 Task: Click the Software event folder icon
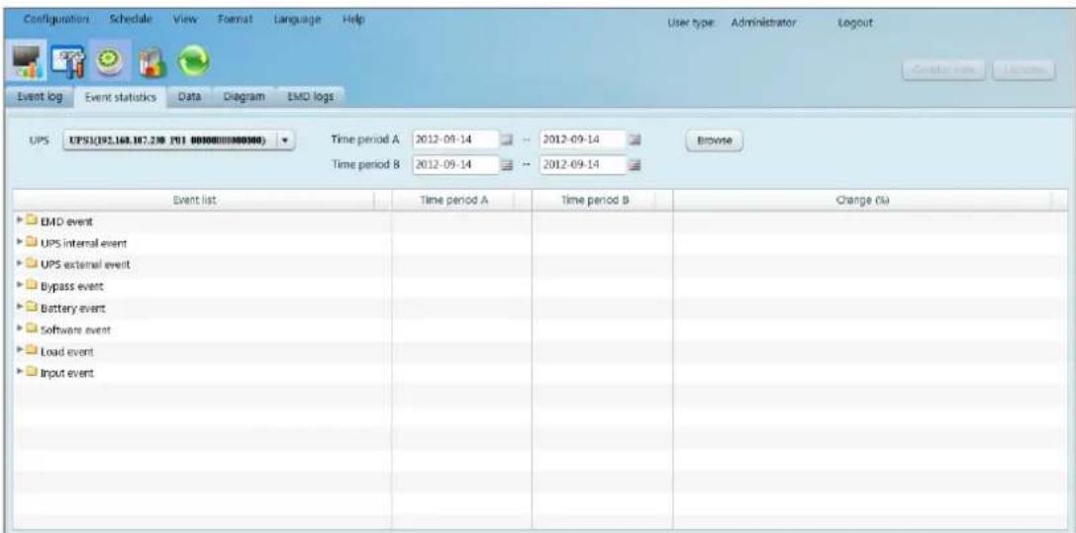point(32,329)
